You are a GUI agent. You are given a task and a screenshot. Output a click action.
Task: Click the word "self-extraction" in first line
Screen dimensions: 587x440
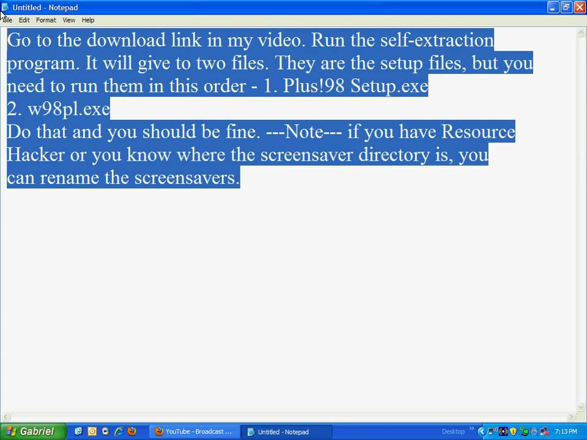437,40
